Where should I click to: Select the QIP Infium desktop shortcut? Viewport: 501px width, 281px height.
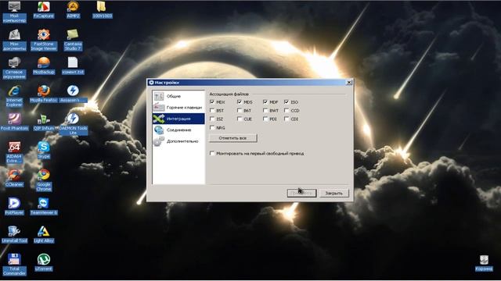click(x=44, y=122)
